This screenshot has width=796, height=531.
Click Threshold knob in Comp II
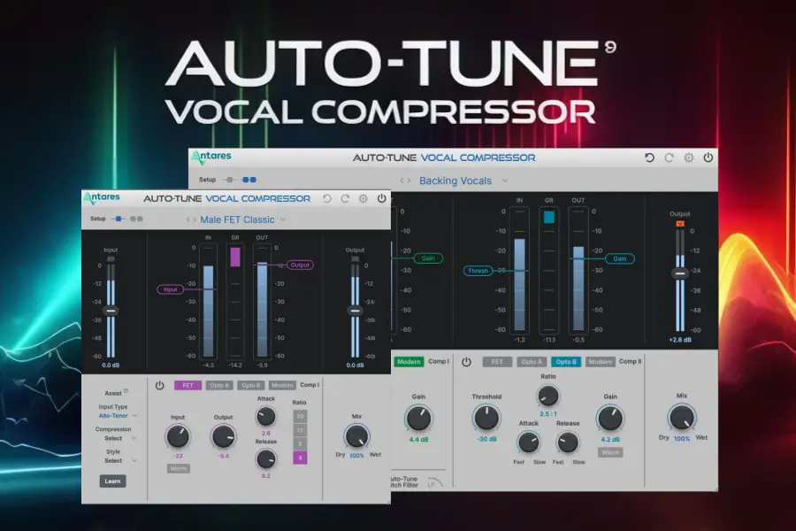click(486, 419)
